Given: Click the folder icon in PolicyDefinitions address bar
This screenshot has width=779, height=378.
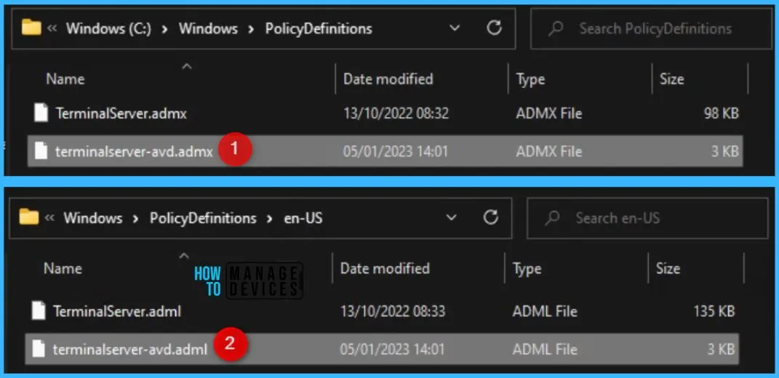Looking at the screenshot, I should [x=31, y=28].
